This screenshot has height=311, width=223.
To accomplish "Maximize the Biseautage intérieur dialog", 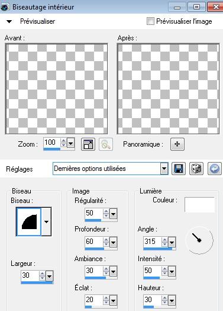I will point(196,7).
